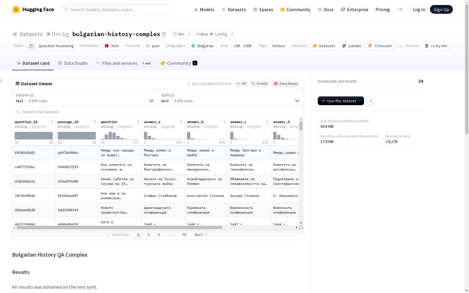Click the dataset table vertical scrollbar
The height and width of the screenshot is (293, 469).
(301, 126)
